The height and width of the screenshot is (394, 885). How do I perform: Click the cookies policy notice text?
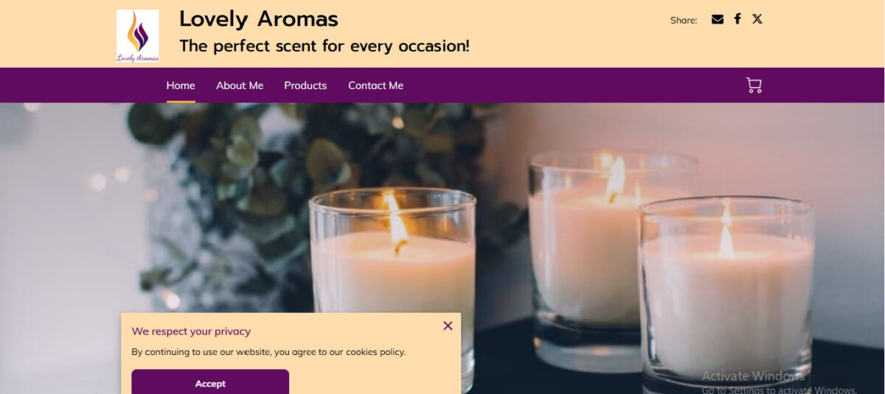click(x=268, y=352)
